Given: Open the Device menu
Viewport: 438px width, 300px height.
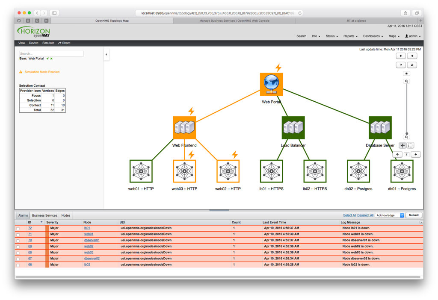Looking at the screenshot, I should [33, 43].
